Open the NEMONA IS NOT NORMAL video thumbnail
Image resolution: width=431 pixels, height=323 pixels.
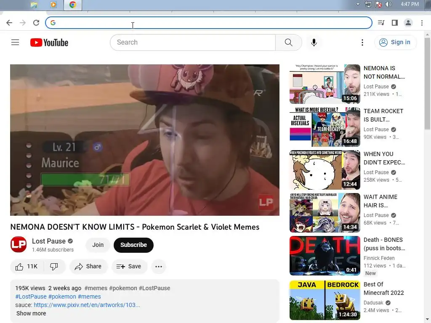tap(325, 84)
